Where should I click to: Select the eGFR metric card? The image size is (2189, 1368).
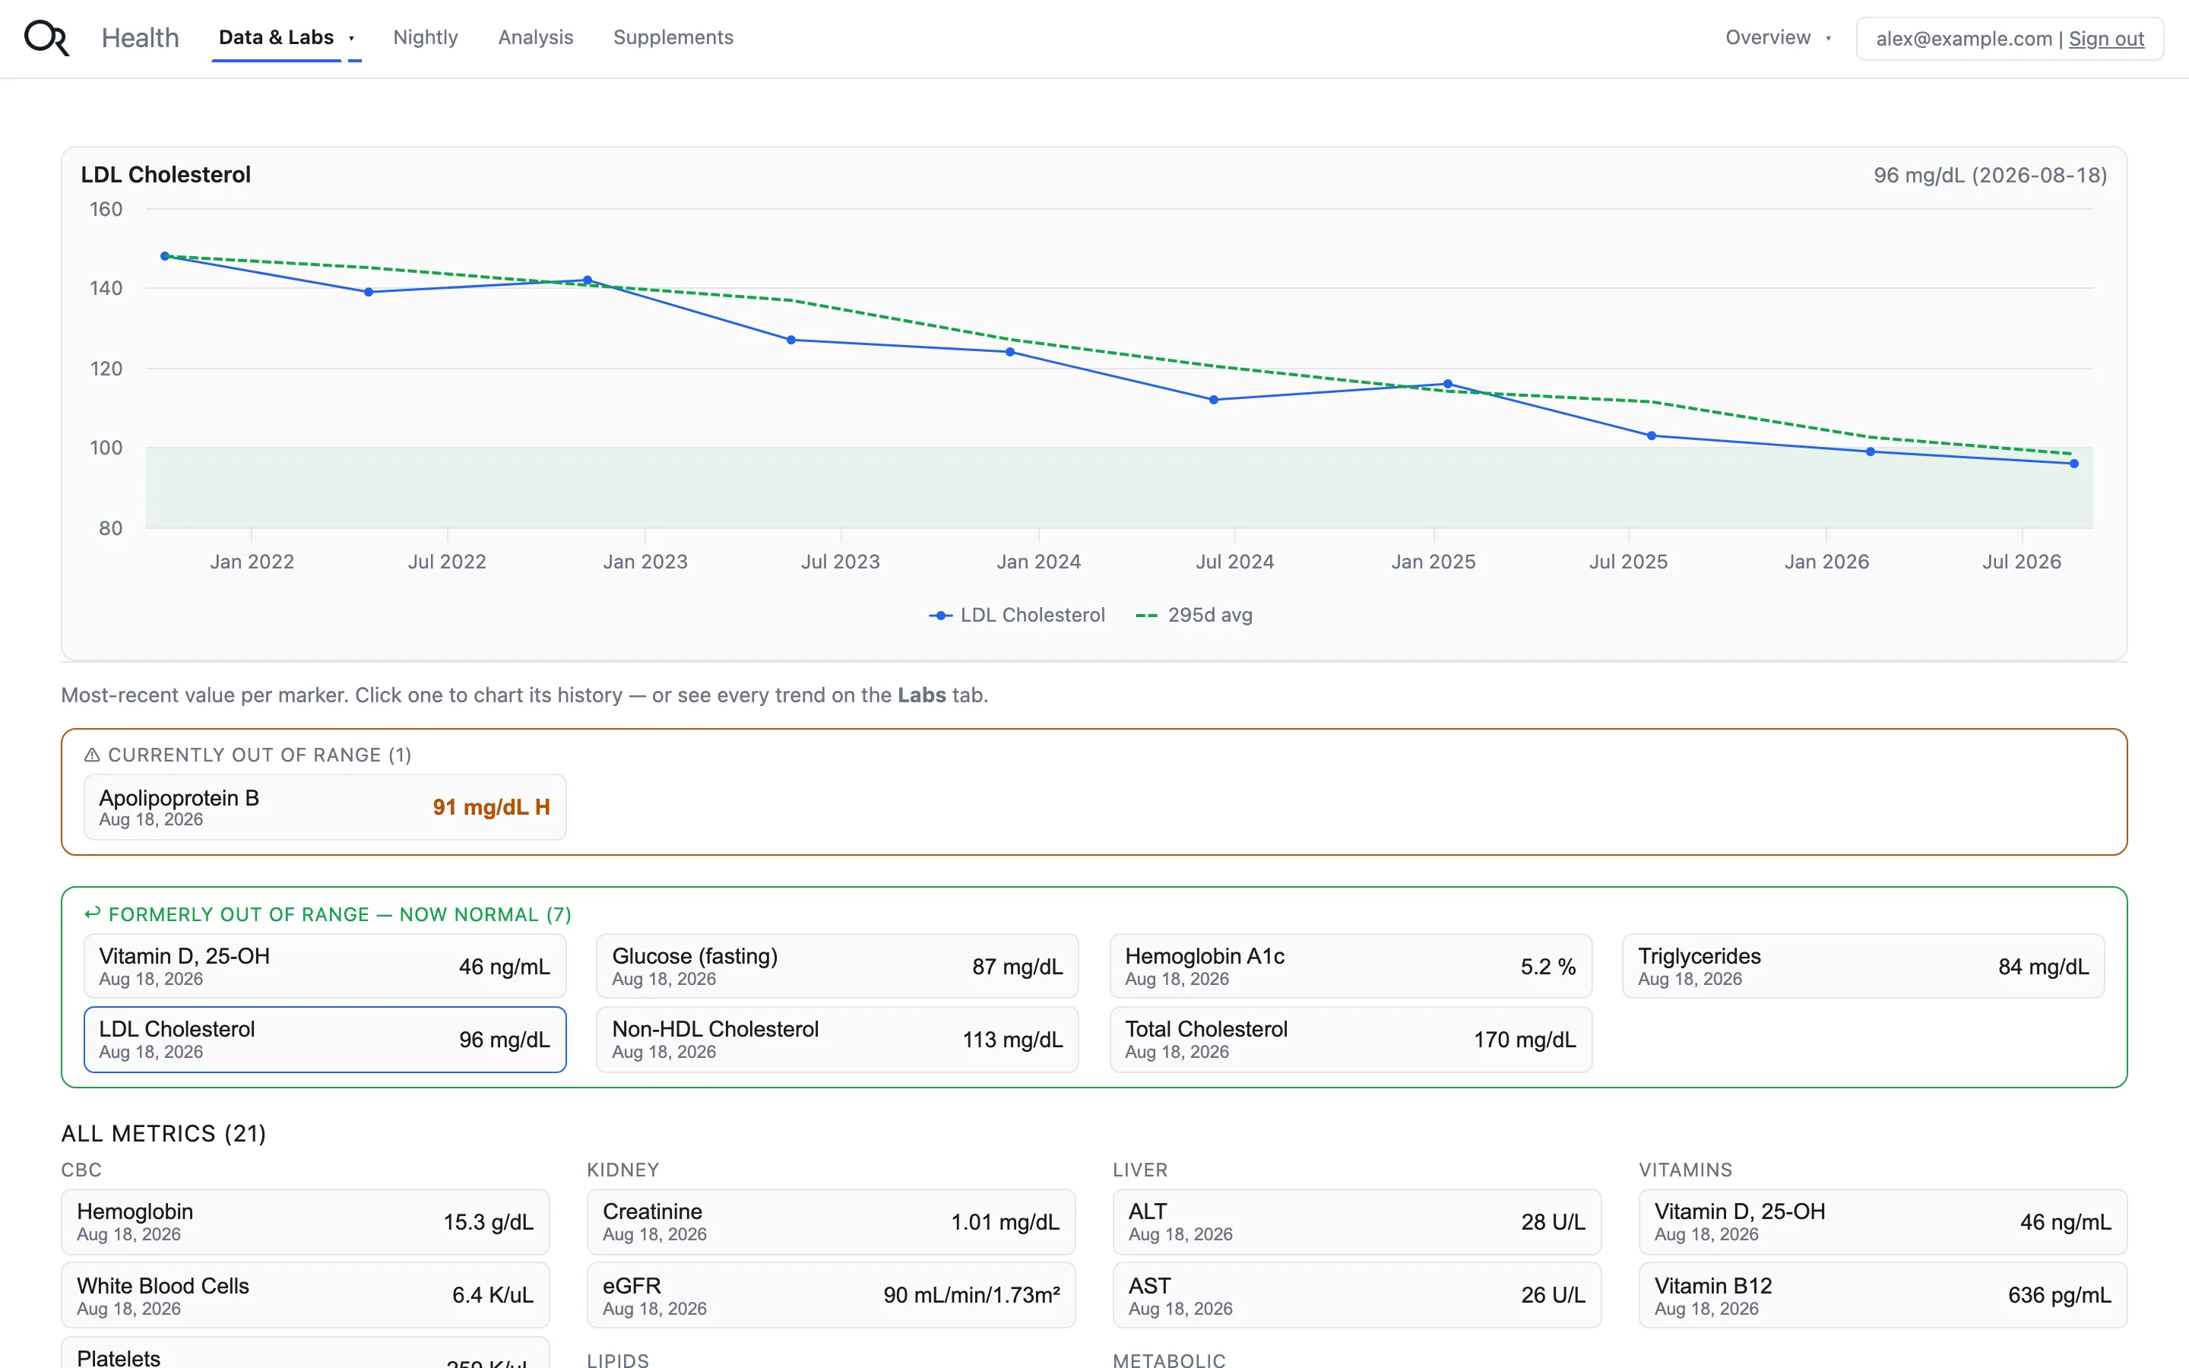[830, 1296]
